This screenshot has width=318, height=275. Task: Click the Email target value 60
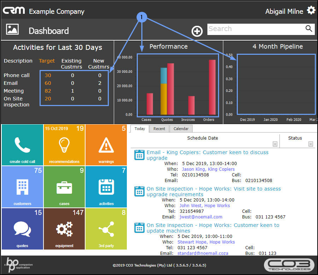(x=48, y=83)
